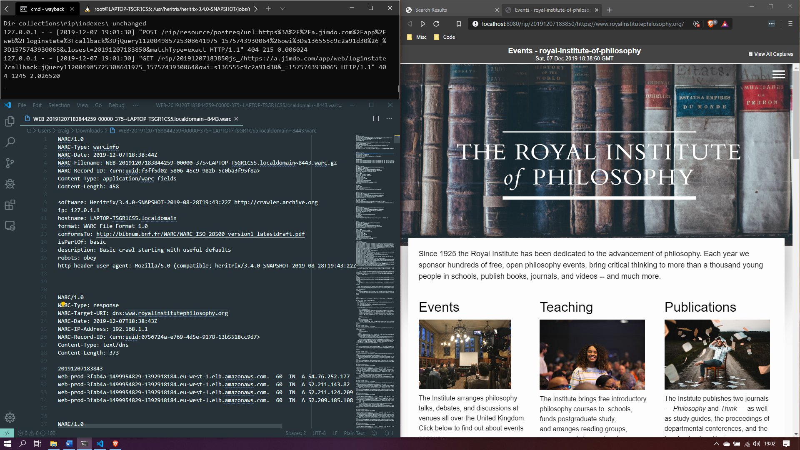Viewport: 800px width, 450px height.
Task: Click the VS Code minimap preview
Action: pyautogui.click(x=375, y=281)
